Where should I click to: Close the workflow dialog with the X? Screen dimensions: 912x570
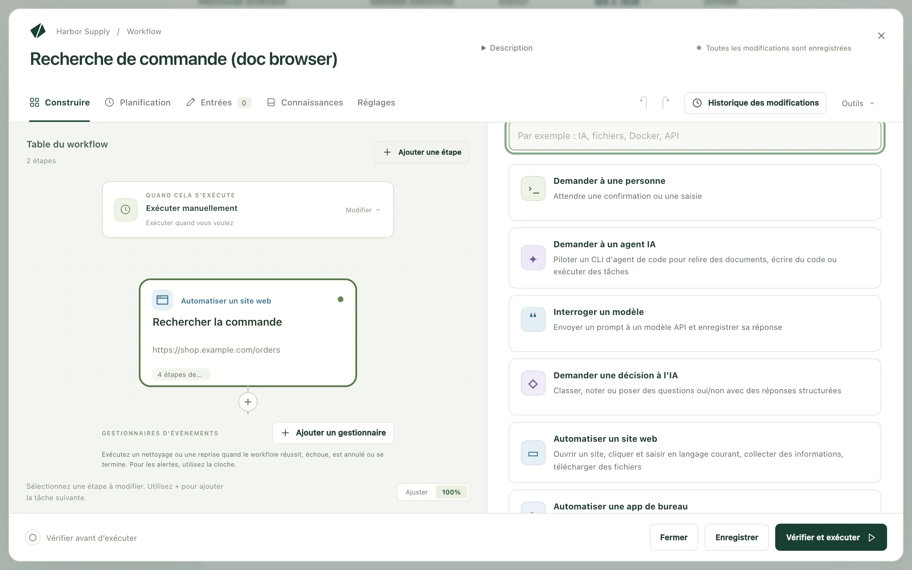[881, 36]
